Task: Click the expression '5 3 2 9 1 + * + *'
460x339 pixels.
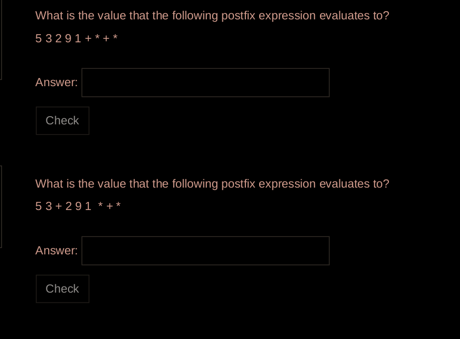Action: (76, 38)
